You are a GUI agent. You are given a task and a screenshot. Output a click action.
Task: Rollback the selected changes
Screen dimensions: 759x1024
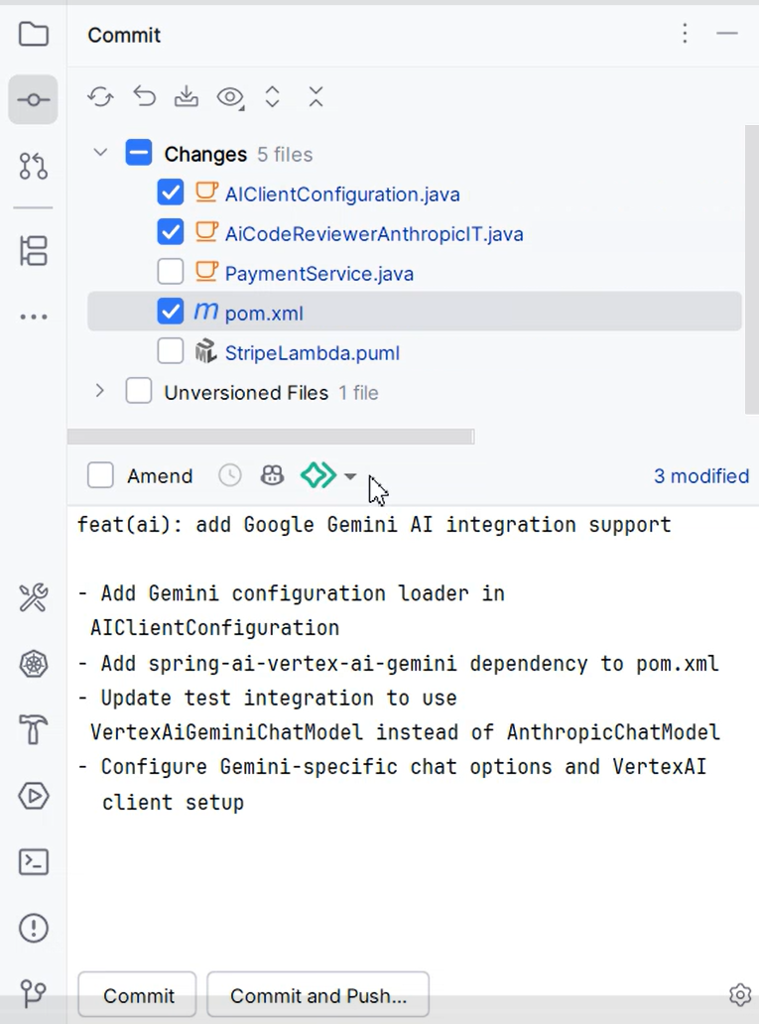144,97
